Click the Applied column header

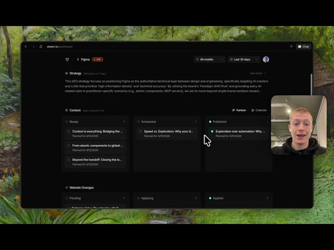click(x=238, y=198)
